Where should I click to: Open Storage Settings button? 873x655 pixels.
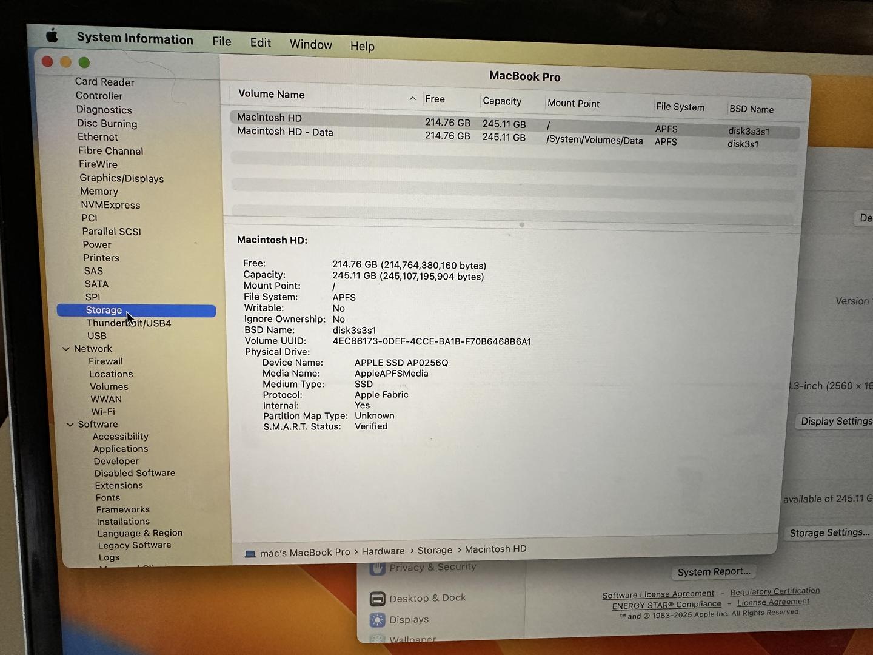coord(829,532)
